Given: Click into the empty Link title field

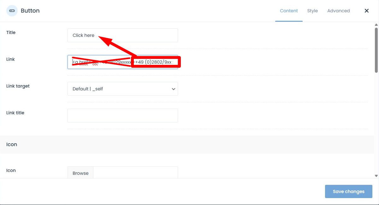Looking at the screenshot, I should 122,116.
